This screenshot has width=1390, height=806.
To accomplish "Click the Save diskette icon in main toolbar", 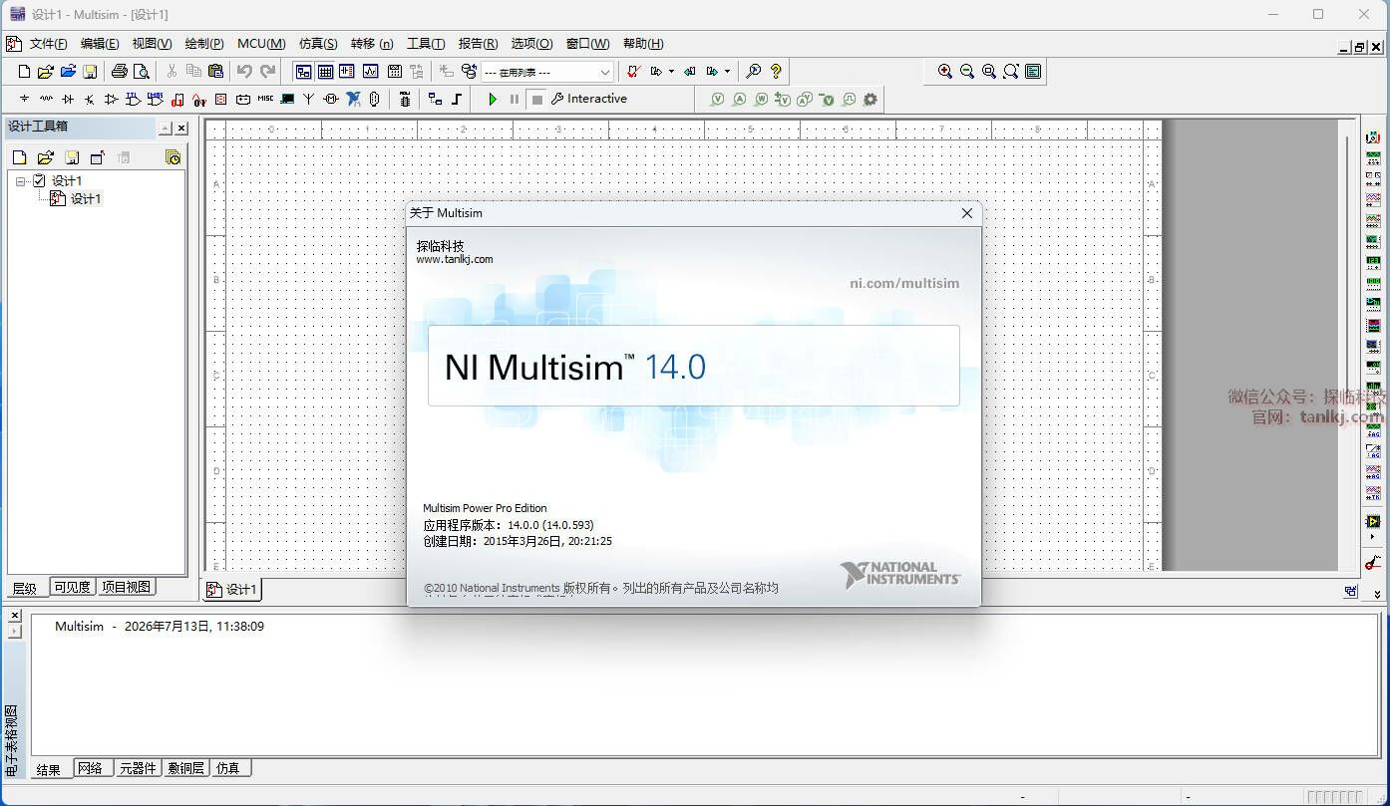I will pos(90,72).
